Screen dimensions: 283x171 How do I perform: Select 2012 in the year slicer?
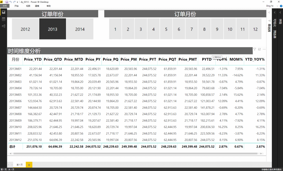pyautogui.click(x=25, y=29)
